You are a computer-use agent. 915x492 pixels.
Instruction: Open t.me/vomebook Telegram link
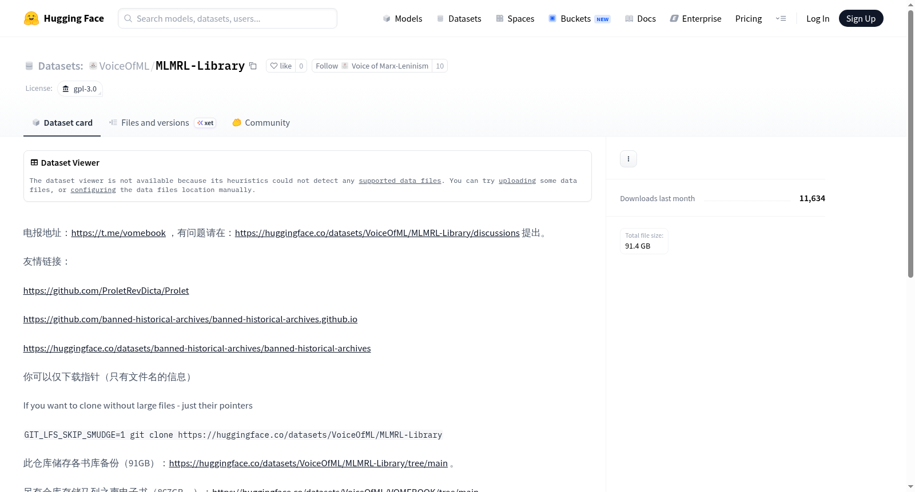click(x=118, y=233)
